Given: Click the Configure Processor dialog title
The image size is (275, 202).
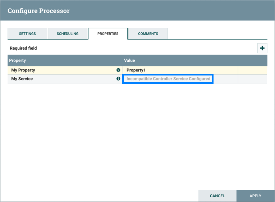Looking at the screenshot, I should 38,11.
